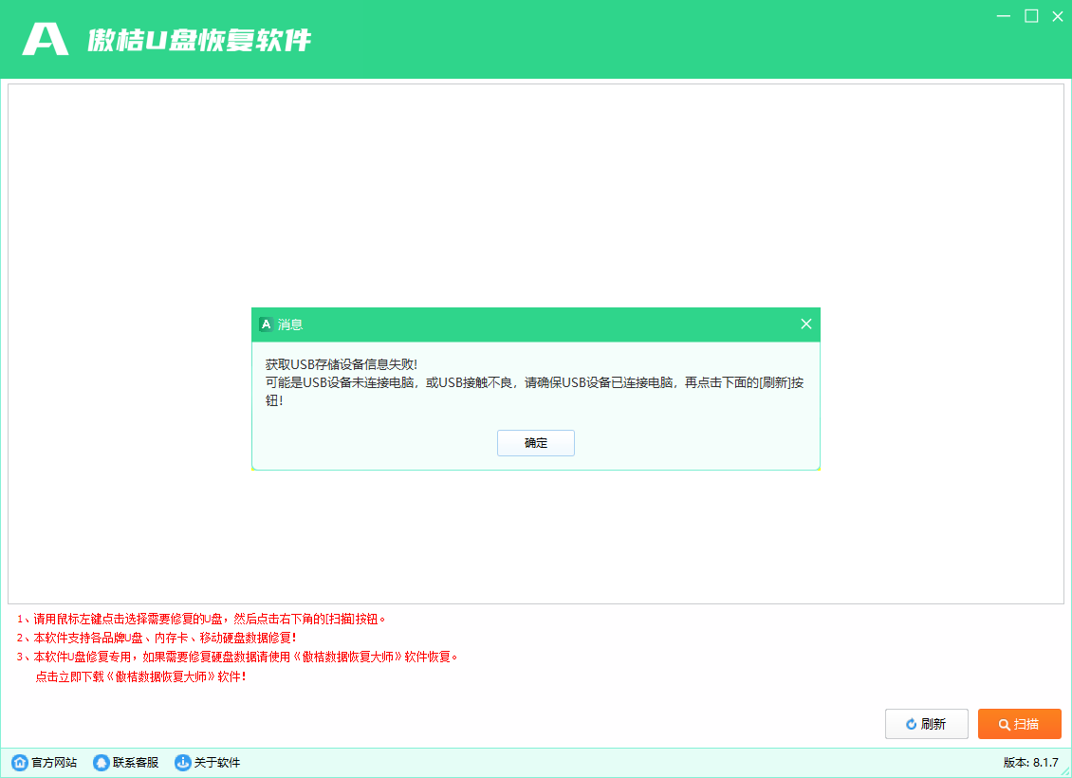
Task: Click 确定 to dismiss the message dialog
Action: 536,442
